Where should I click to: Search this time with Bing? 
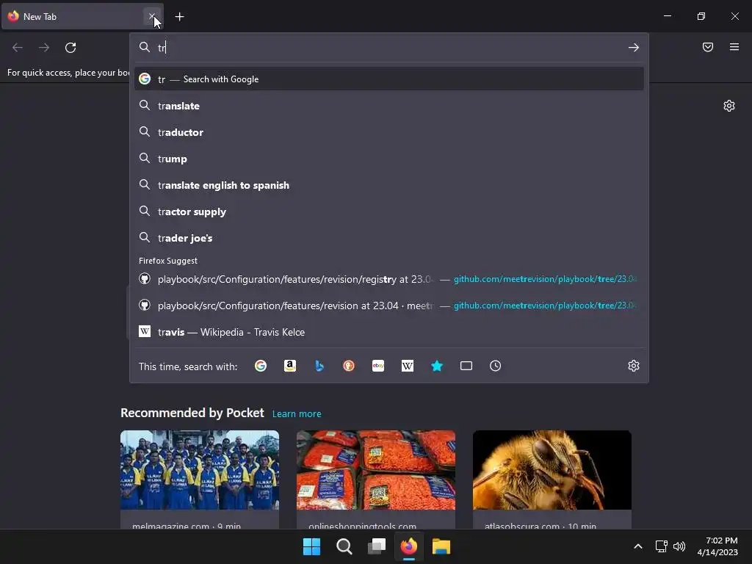click(x=319, y=366)
